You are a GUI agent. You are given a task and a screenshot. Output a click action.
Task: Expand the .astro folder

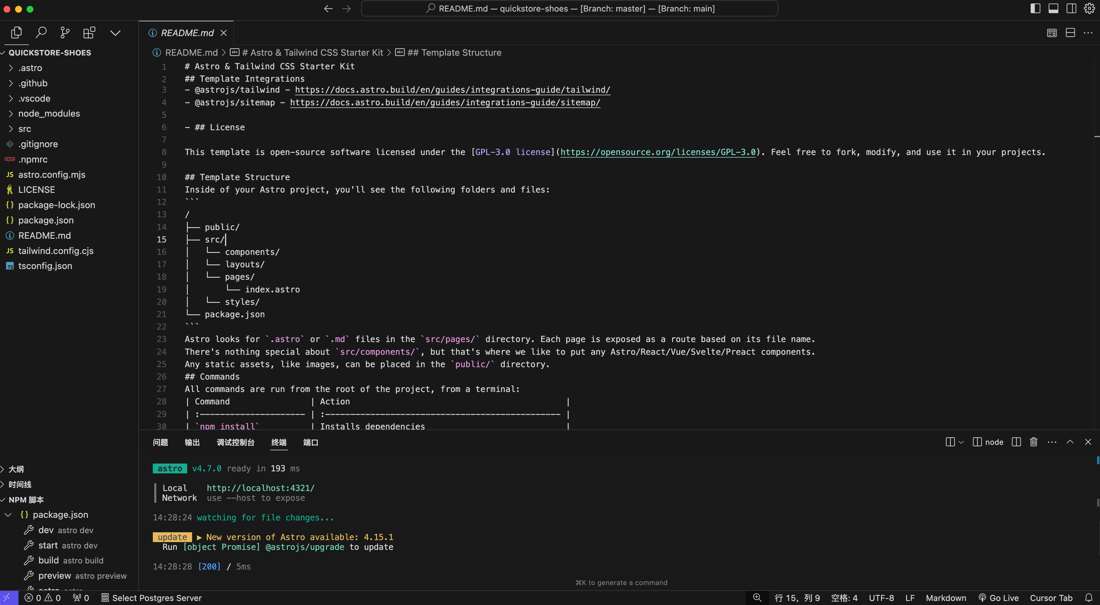pyautogui.click(x=30, y=68)
